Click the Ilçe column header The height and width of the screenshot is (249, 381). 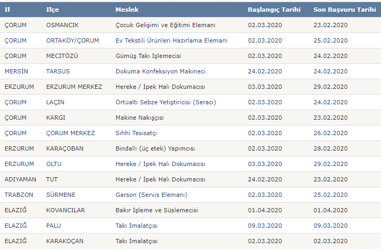pos(52,10)
